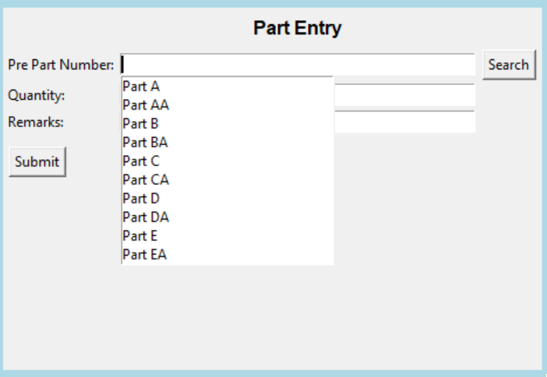547x377 pixels.
Task: Click the Remarks label text
Action: tap(36, 122)
